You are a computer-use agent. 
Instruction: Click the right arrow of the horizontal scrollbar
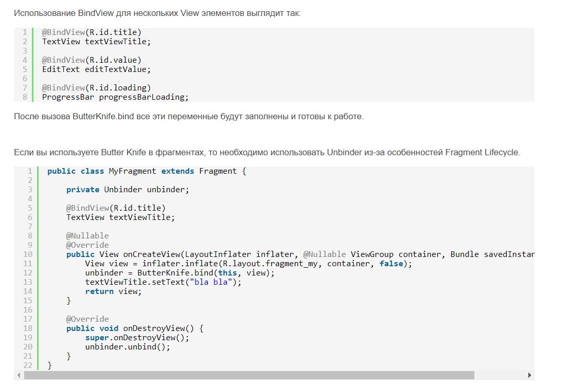coord(529,375)
